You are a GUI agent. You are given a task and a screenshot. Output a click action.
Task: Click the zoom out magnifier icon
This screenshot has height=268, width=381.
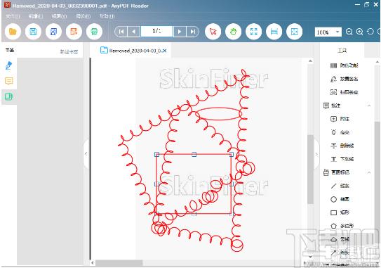click(349, 32)
